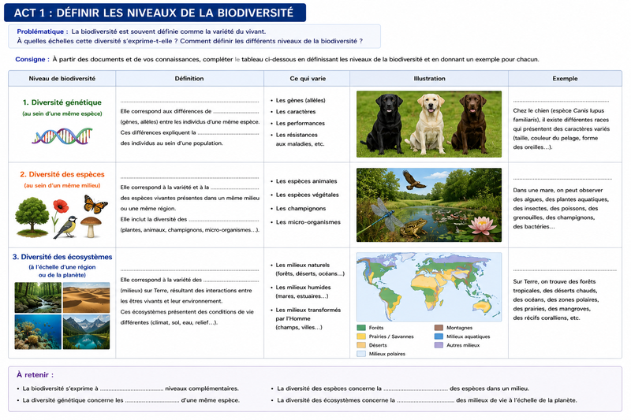Click the blank after 'Elle correspond à la variété des'
Viewport: 631px width, 420px height.
pyautogui.click(x=231, y=281)
